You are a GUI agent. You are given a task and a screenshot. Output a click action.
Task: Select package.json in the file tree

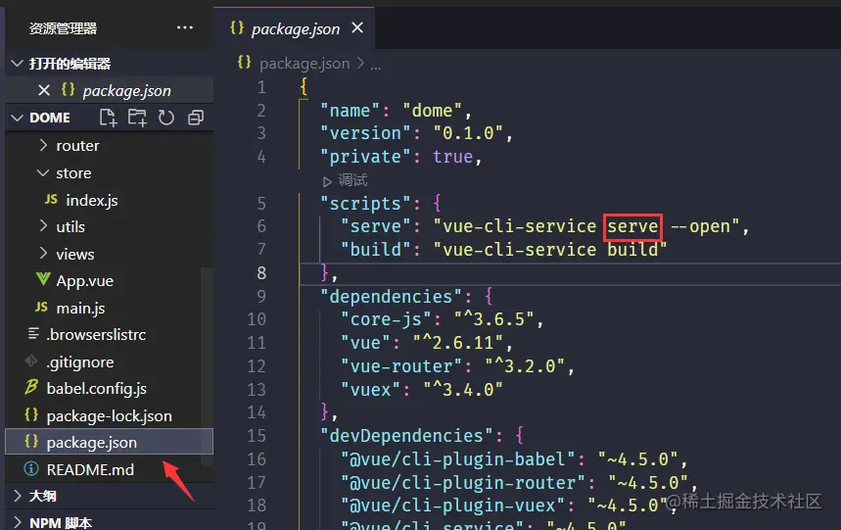tap(109, 442)
